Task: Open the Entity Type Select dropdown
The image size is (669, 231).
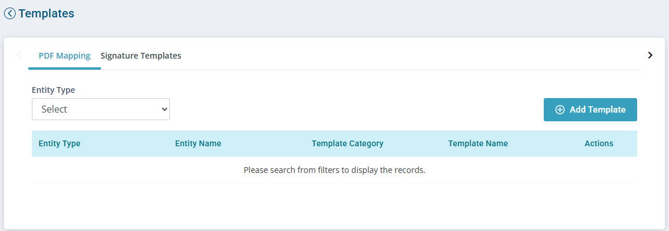Action: click(101, 109)
